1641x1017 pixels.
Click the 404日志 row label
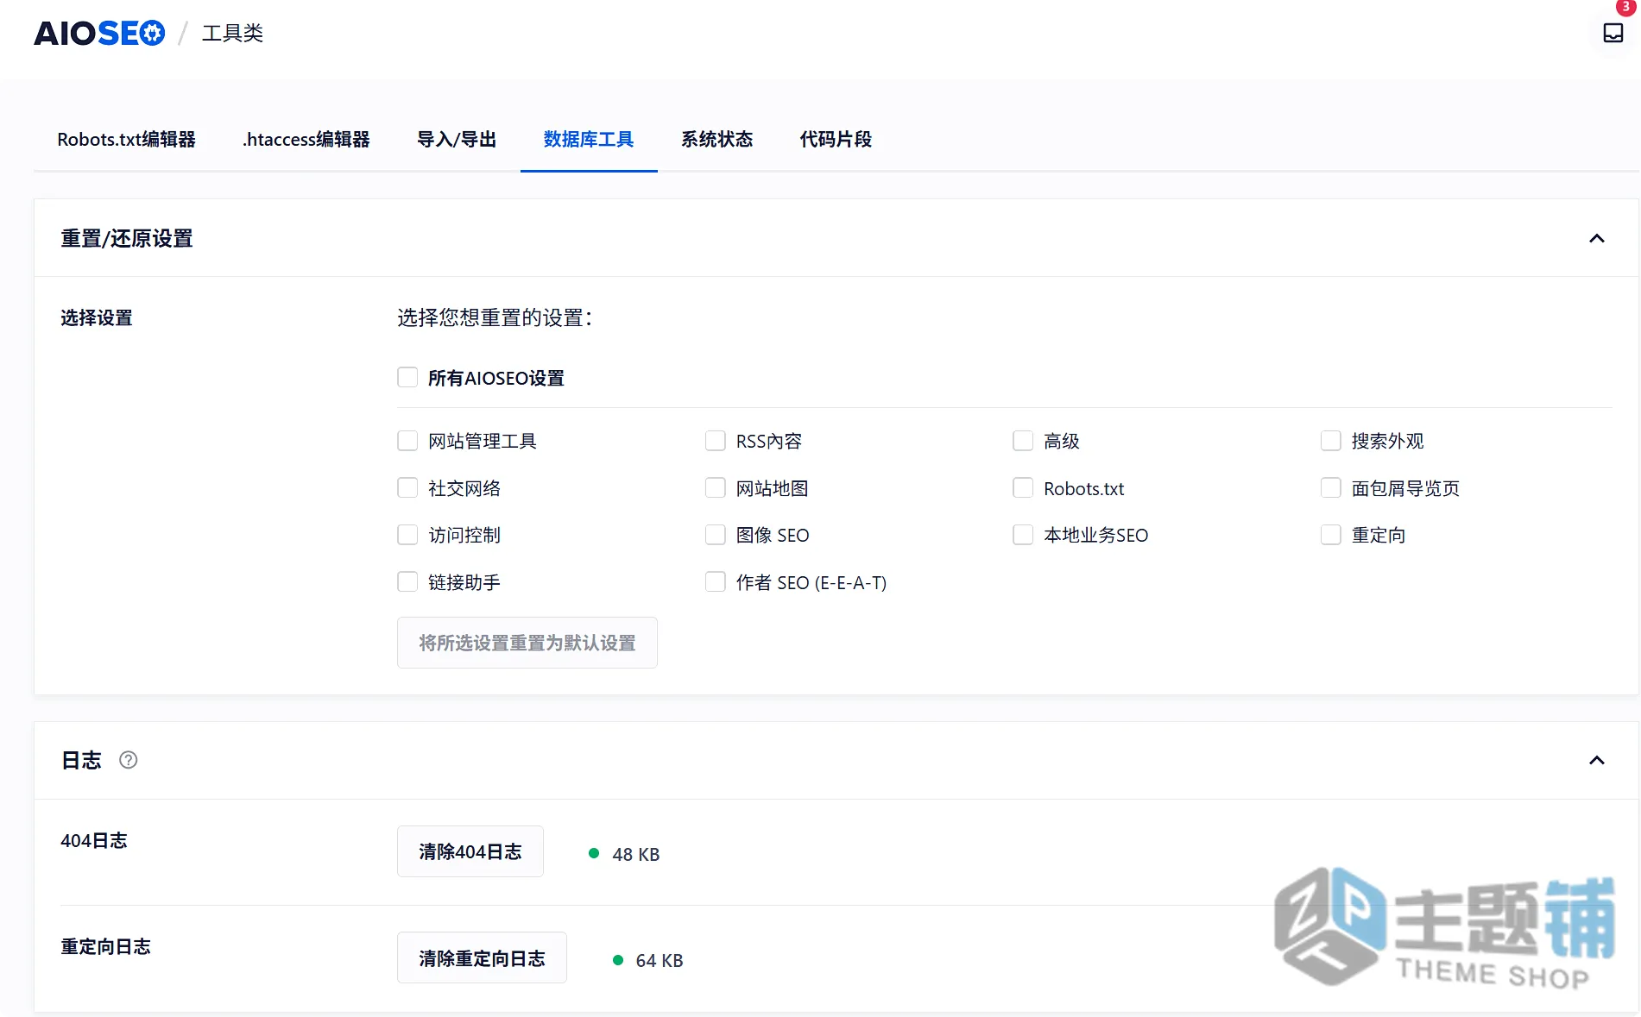(94, 840)
